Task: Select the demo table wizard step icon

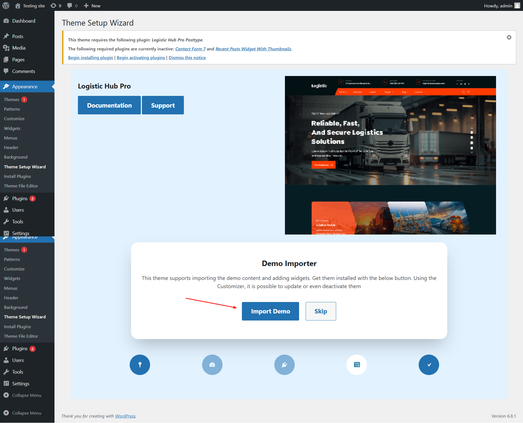Action: (x=357, y=365)
